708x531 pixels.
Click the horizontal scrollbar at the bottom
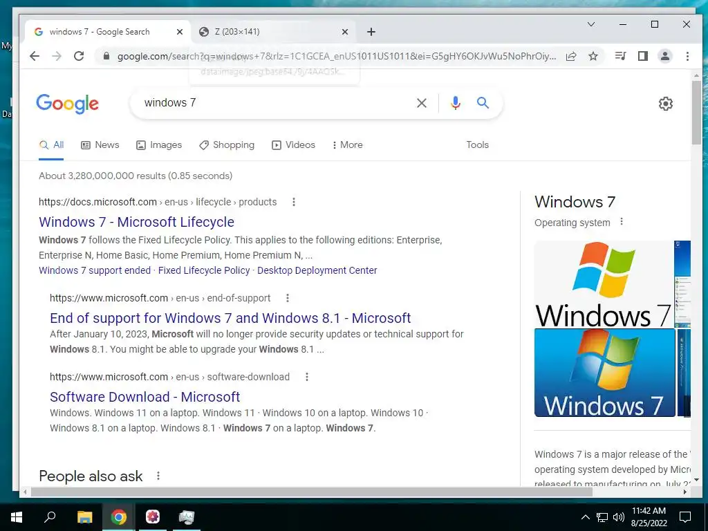tap(312, 492)
